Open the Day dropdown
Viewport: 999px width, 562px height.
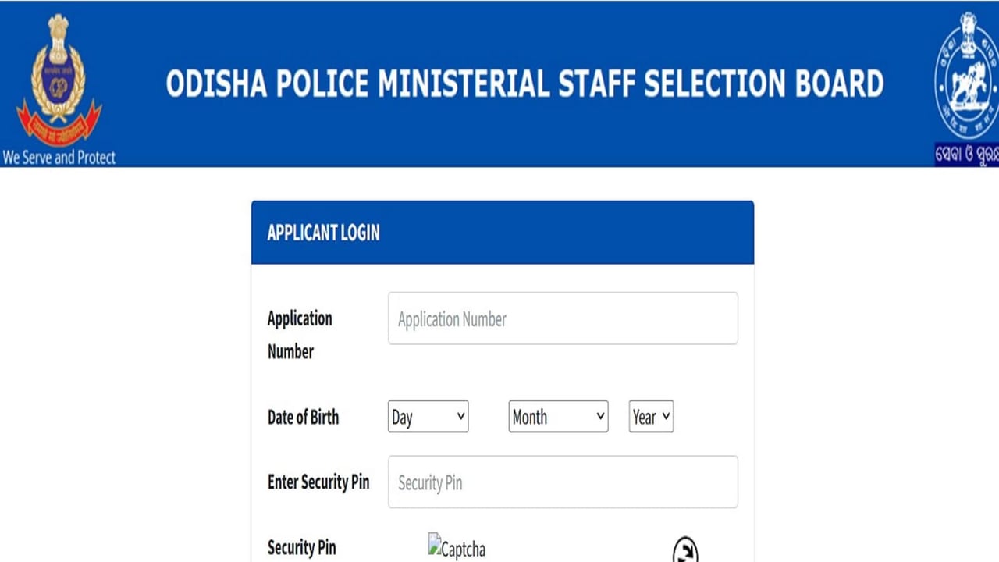(x=428, y=417)
